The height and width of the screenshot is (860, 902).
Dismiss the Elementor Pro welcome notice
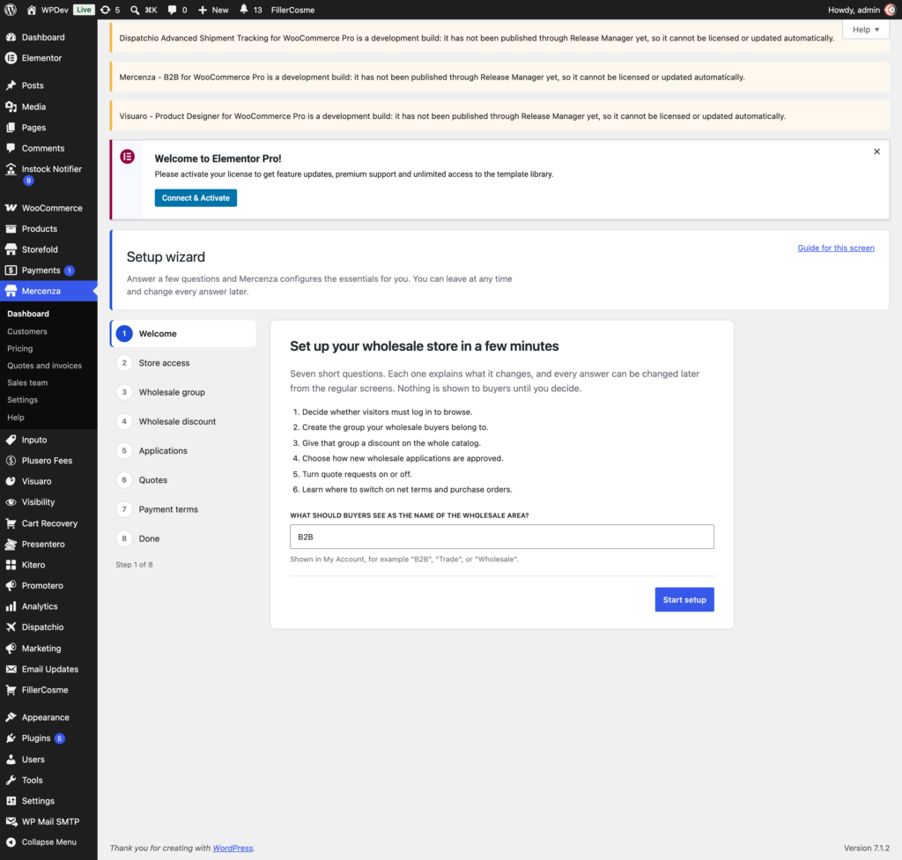coord(876,152)
